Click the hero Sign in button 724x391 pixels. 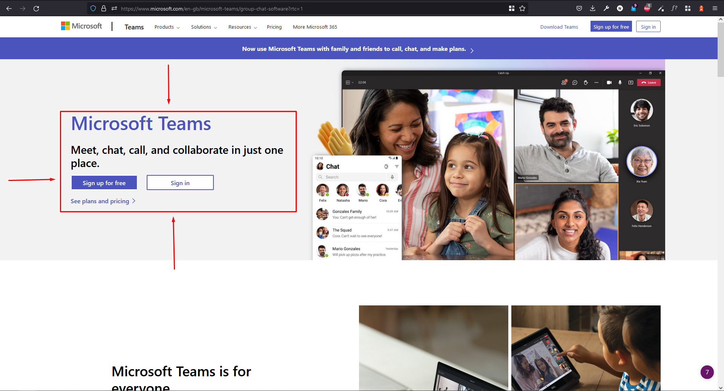180,183
